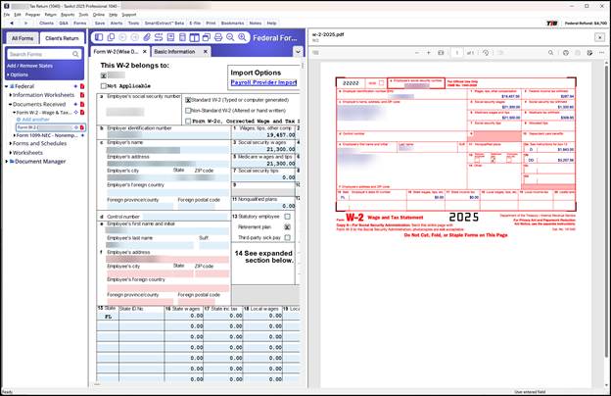Open the Online menu
611x396 pixels.
click(99, 15)
